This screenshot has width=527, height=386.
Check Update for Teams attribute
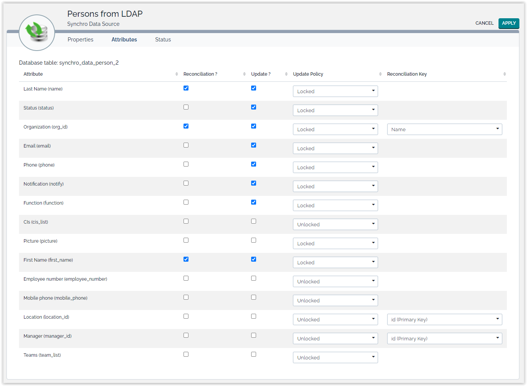coord(253,354)
